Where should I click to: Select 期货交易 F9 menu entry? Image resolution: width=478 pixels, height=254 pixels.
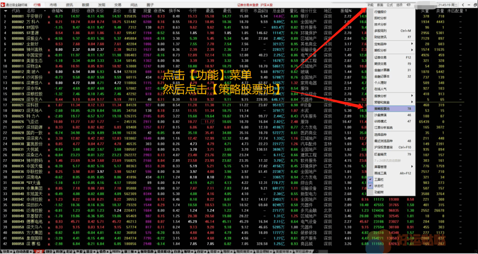[392, 63]
